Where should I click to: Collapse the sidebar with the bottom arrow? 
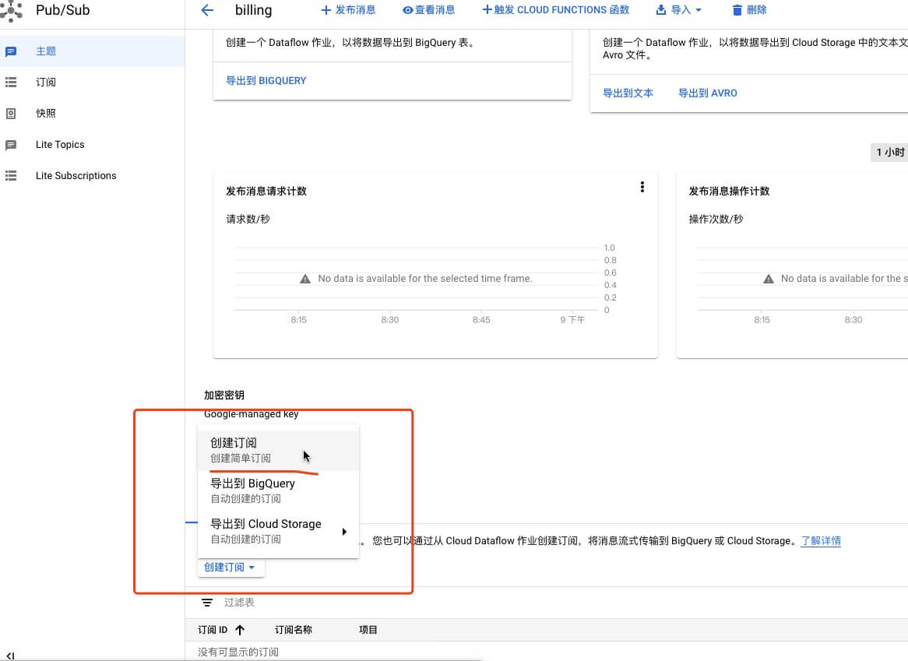(x=10, y=656)
